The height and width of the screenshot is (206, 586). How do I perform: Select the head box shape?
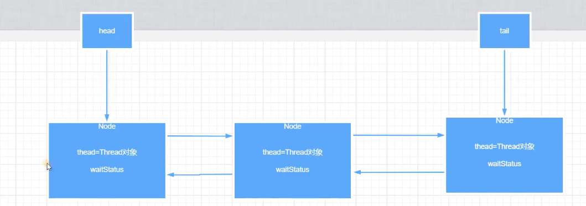coord(107,31)
